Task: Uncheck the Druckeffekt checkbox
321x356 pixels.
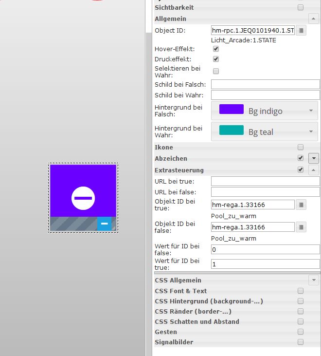Action: 216,59
